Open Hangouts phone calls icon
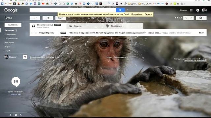The width and height of the screenshot is (211, 118). 21,115
